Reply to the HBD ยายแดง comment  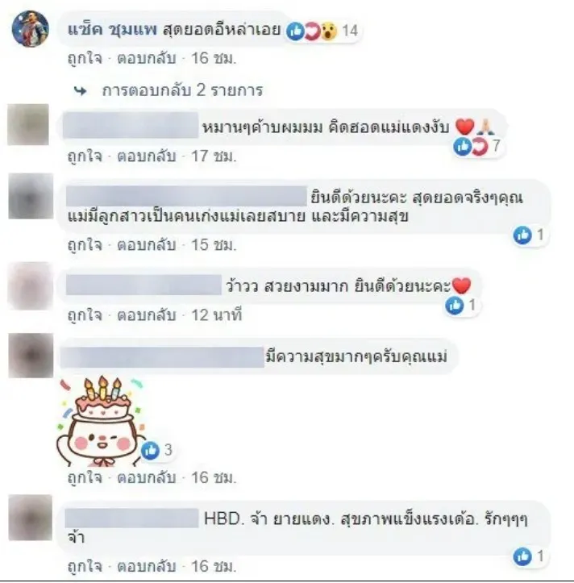(146, 567)
